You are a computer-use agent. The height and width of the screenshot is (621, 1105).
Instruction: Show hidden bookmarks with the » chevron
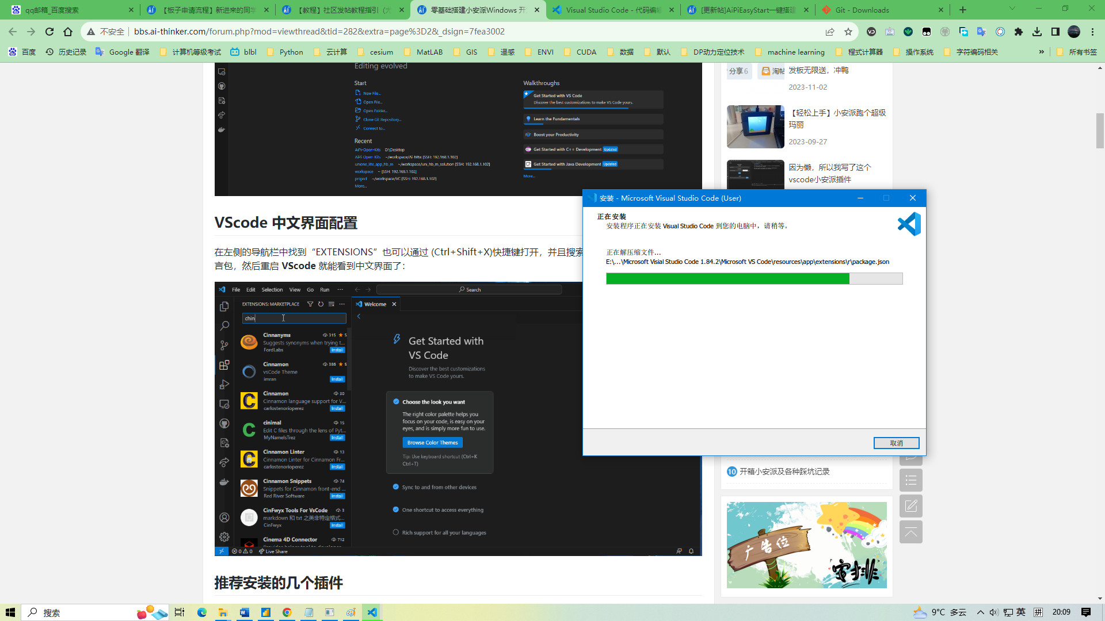click(1042, 52)
